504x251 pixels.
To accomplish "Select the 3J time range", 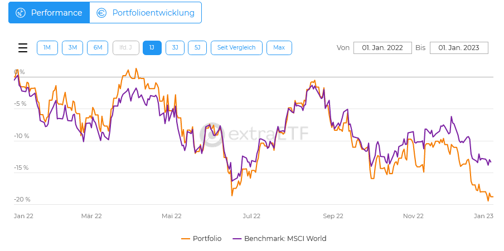I will pos(175,48).
